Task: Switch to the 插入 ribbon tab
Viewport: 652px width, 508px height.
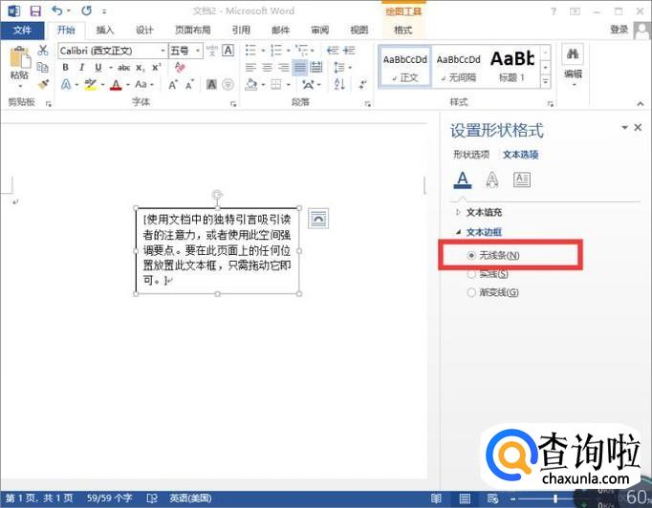Action: point(105,30)
